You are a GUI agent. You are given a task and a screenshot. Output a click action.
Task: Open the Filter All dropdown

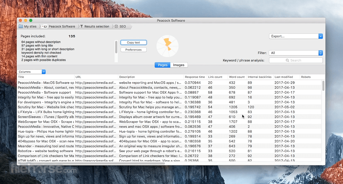[x=296, y=53]
